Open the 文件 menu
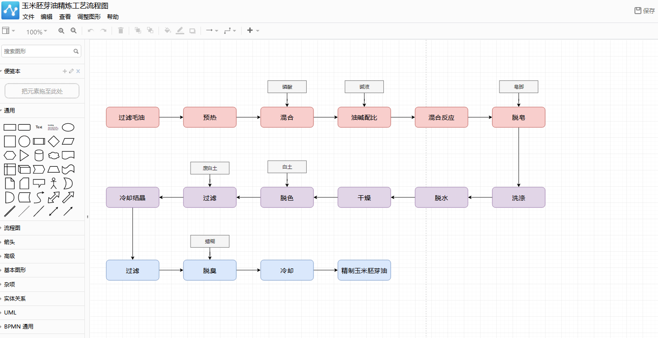The width and height of the screenshot is (658, 338). (x=28, y=17)
